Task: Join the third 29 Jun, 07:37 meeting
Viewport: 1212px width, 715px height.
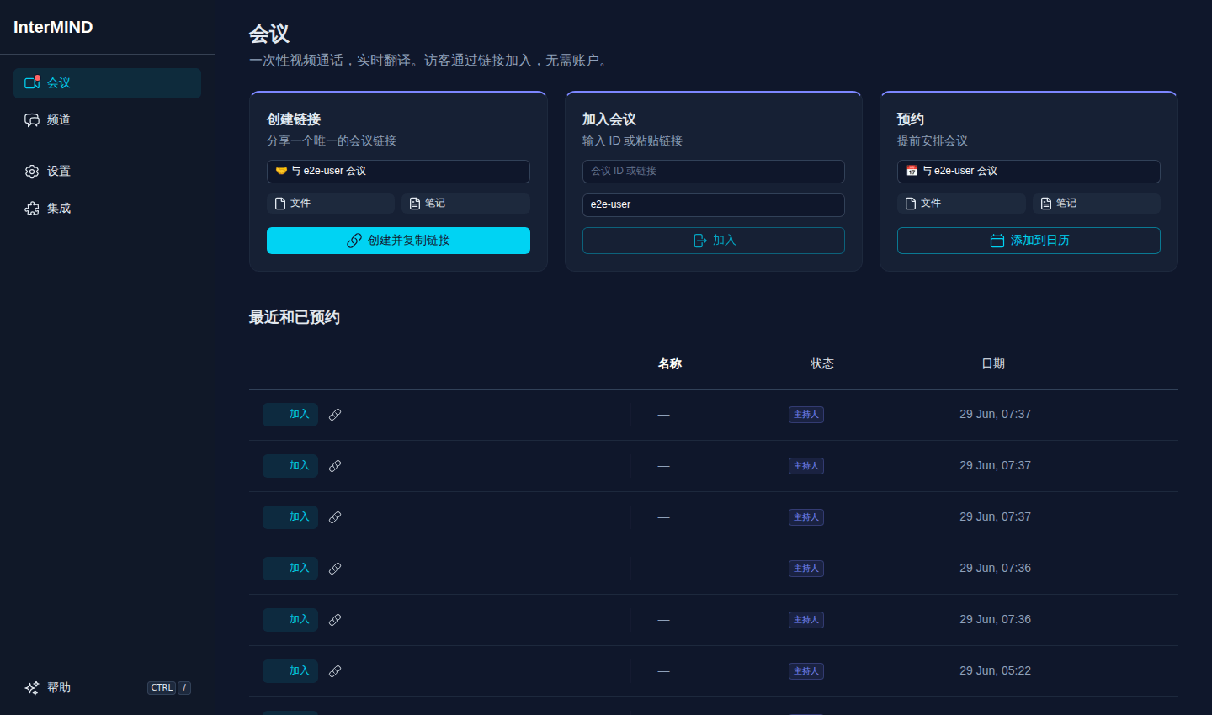Action: point(290,517)
